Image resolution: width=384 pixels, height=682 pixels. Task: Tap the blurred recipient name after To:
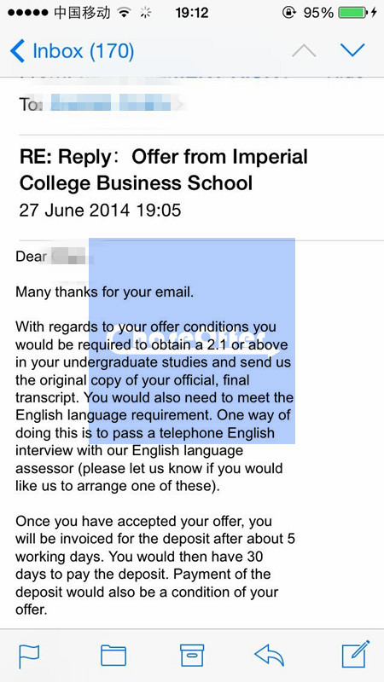pos(113,105)
